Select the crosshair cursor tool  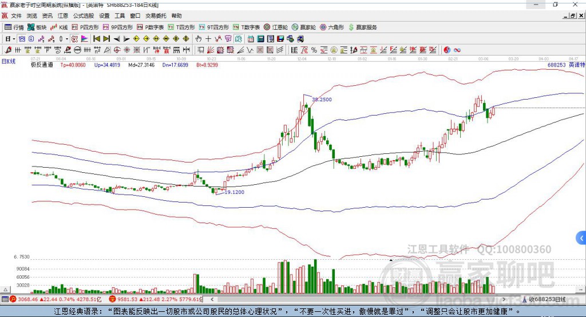pos(208,39)
